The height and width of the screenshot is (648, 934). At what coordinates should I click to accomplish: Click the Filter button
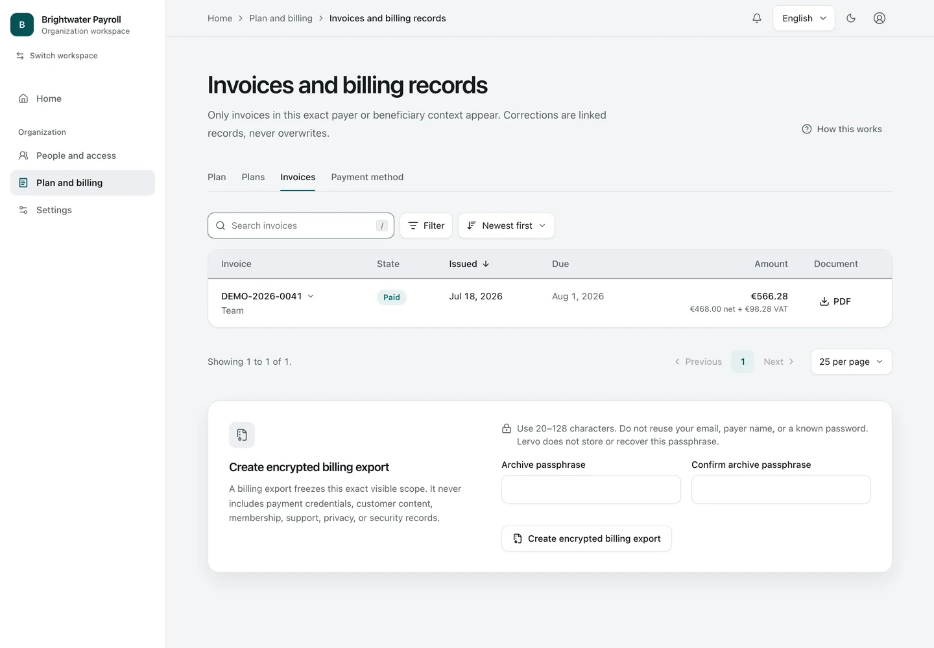click(x=426, y=226)
